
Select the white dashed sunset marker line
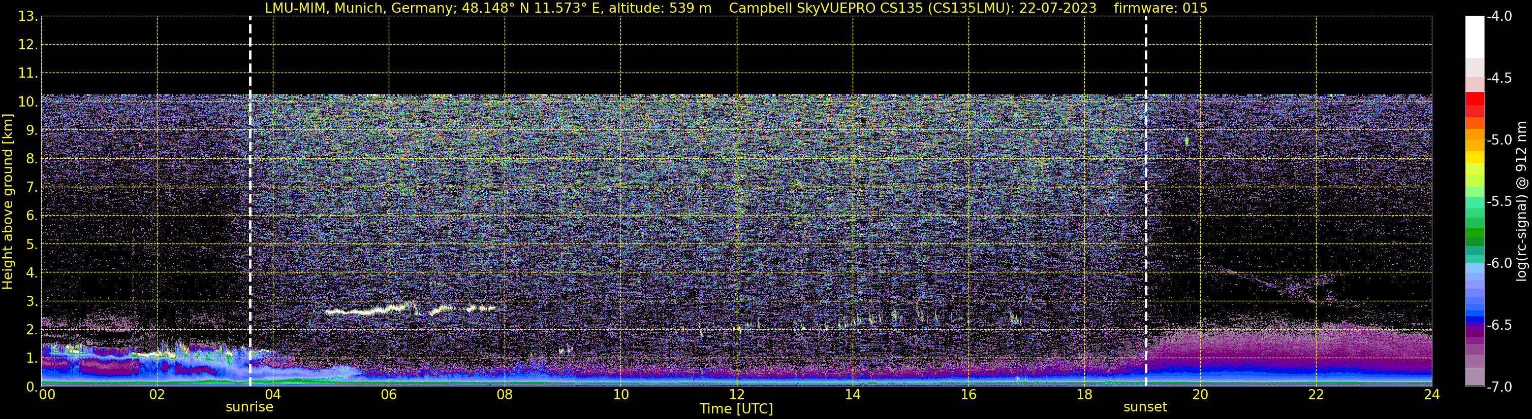(x=1145, y=201)
